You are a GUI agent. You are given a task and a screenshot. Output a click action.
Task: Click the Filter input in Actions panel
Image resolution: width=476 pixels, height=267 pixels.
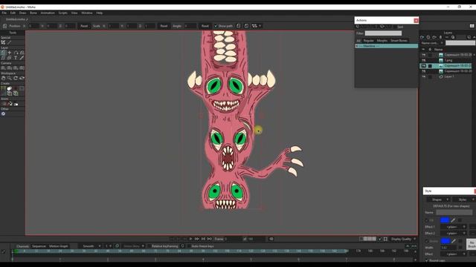[x=383, y=33]
